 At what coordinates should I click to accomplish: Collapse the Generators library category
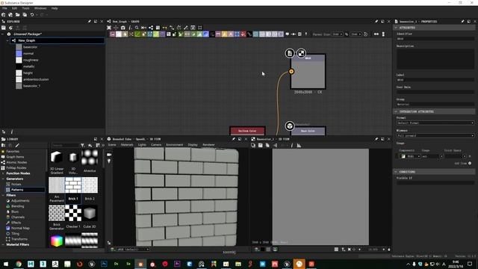point(3,179)
